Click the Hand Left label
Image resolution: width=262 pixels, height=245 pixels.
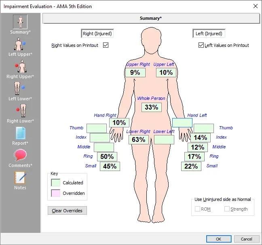click(197, 115)
